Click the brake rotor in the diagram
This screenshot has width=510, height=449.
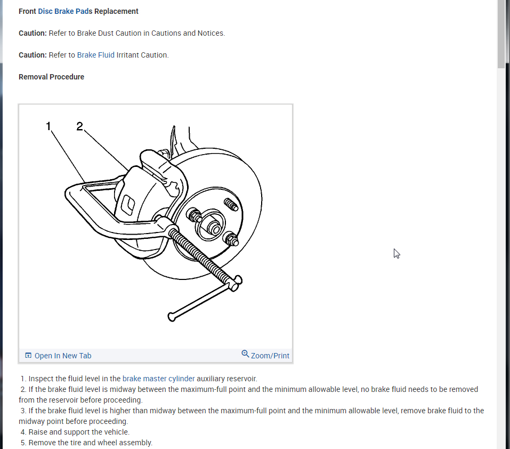[250, 195]
